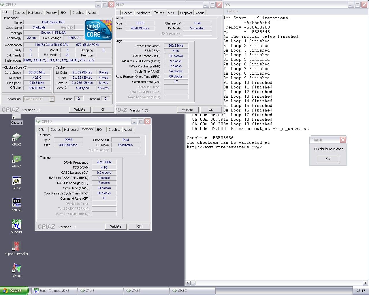Open the Help(H) menu in Super PI
This screenshot has height=295, width=369.
(232, 11)
